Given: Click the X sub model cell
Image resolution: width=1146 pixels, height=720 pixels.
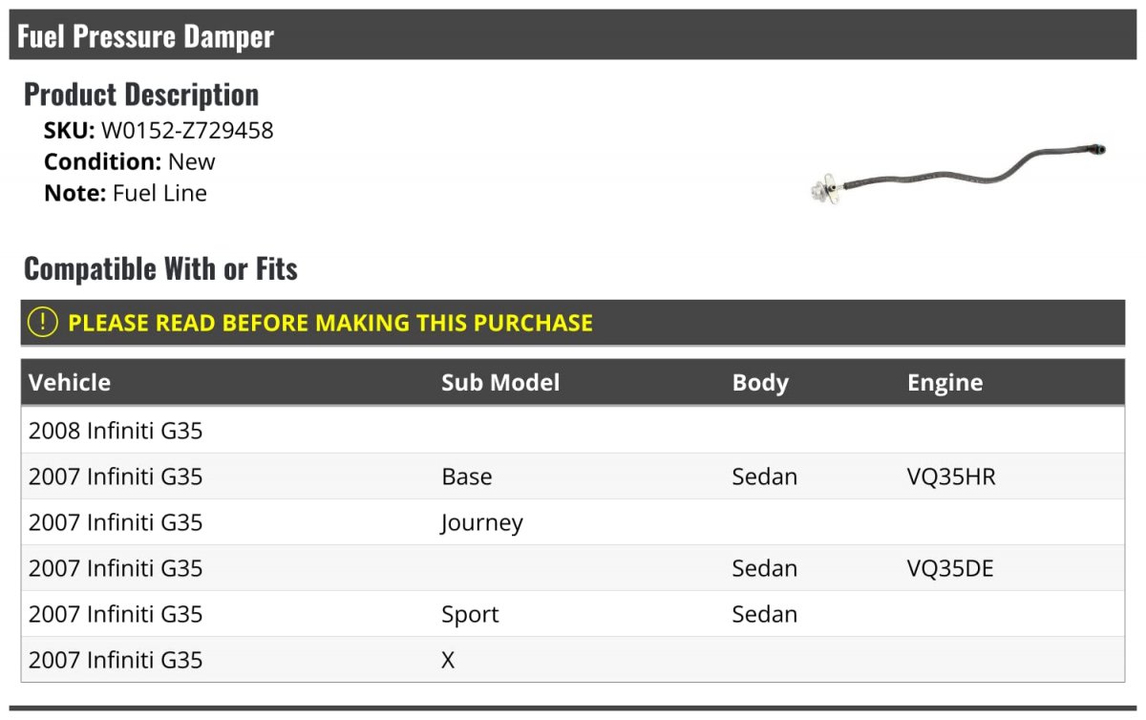Looking at the screenshot, I should tap(448, 660).
